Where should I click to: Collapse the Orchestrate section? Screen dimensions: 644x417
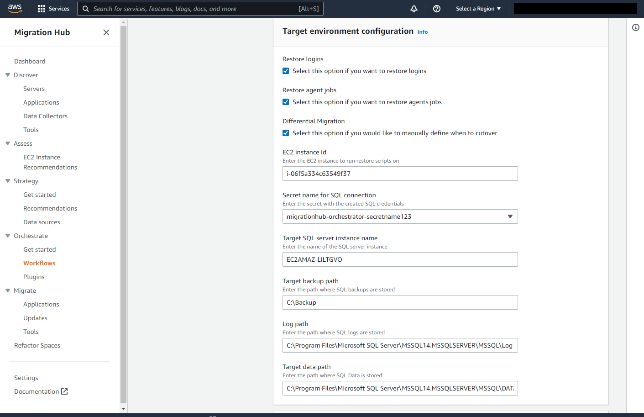(8, 236)
